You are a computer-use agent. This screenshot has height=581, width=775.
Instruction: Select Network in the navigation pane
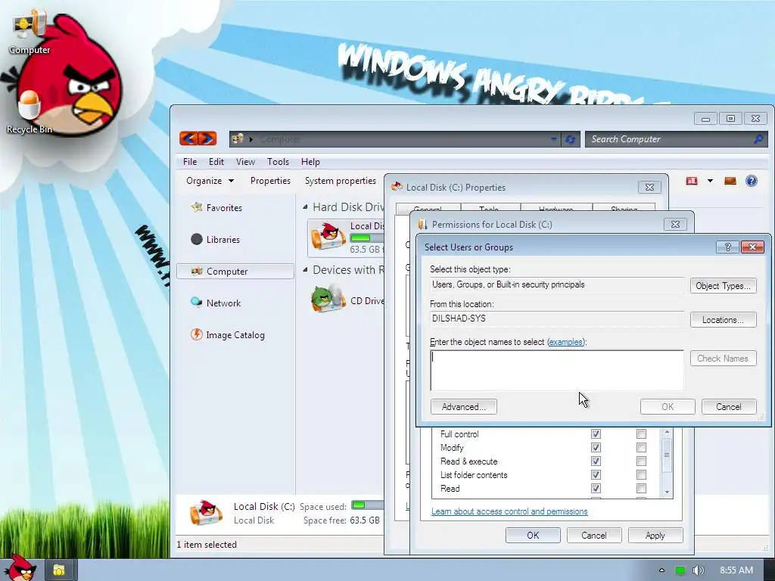click(x=223, y=303)
